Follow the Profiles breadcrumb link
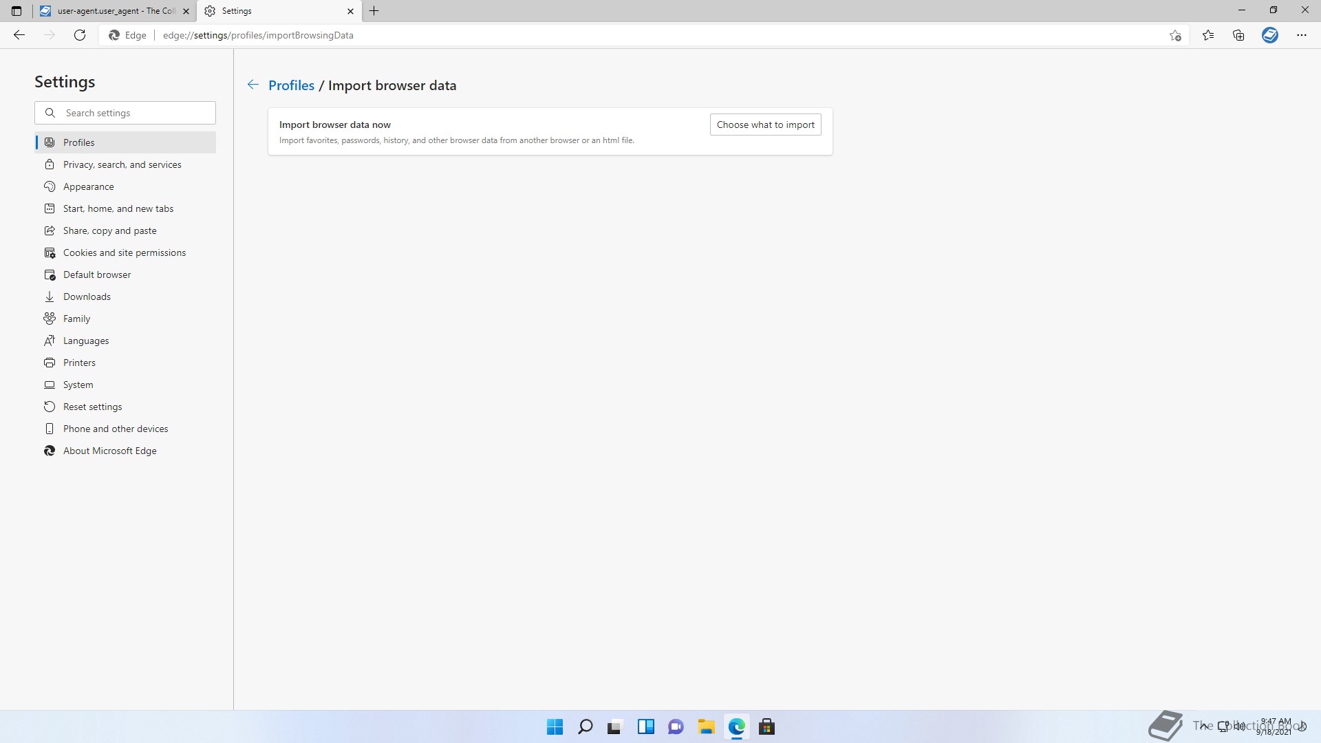The width and height of the screenshot is (1321, 743). pyautogui.click(x=291, y=85)
